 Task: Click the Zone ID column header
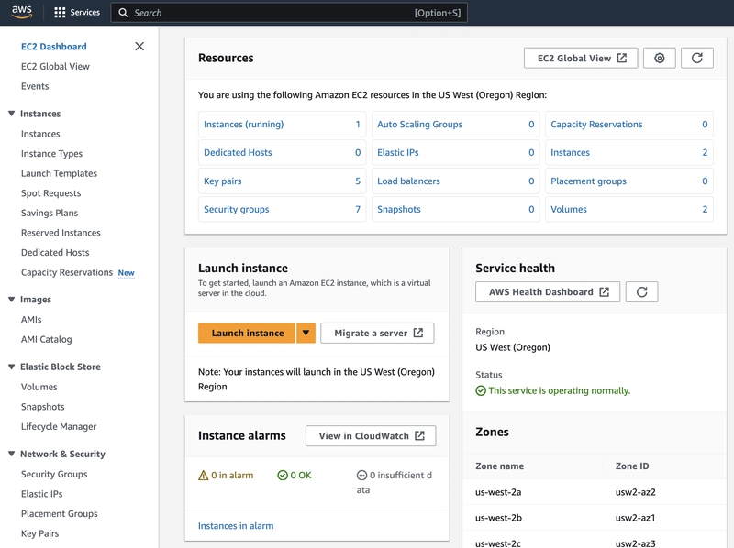pyautogui.click(x=632, y=466)
